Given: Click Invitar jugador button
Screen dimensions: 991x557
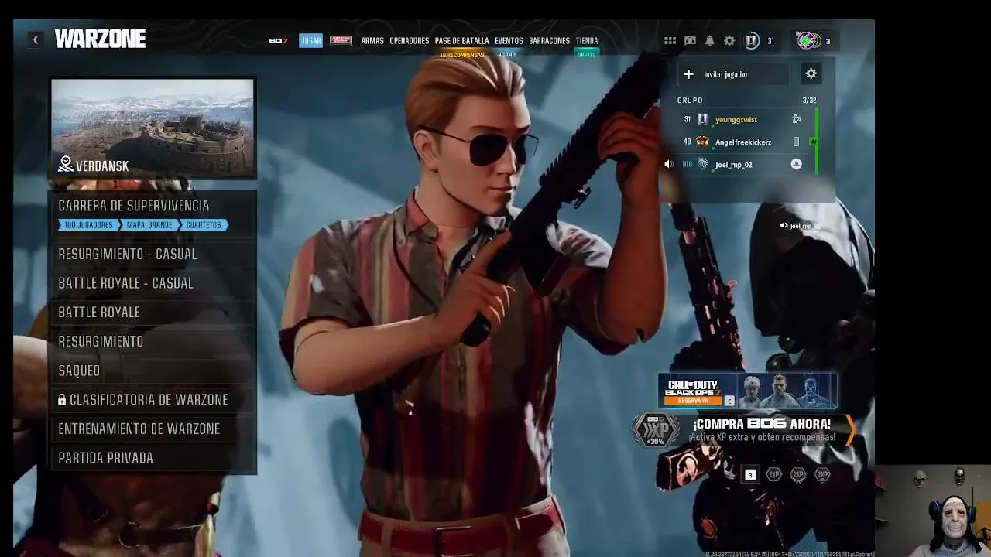Looking at the screenshot, I should point(733,74).
